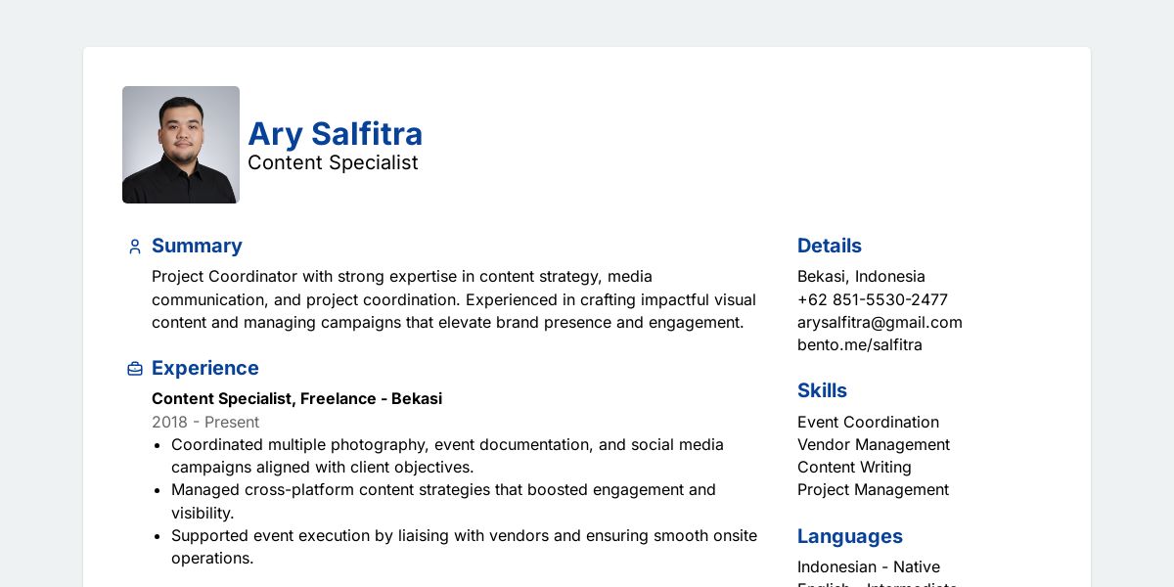Image resolution: width=1174 pixels, height=587 pixels.
Task: Click the Skills heading
Action: 822,390
